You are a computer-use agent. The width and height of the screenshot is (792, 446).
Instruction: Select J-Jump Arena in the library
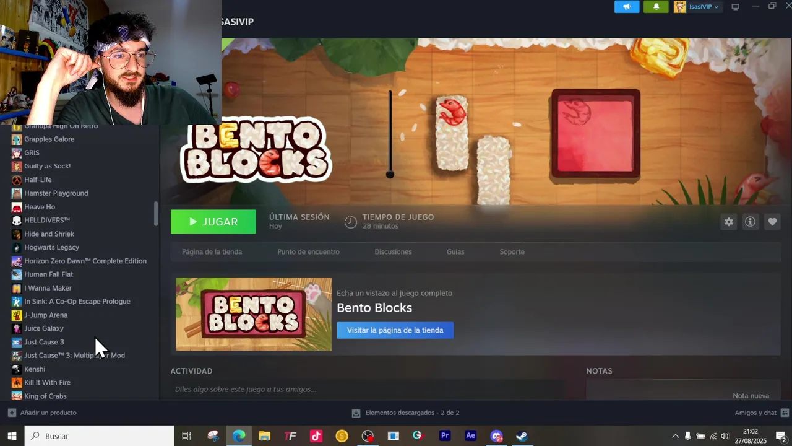click(46, 315)
